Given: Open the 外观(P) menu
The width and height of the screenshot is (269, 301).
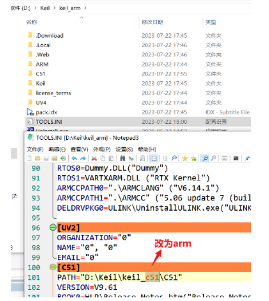Looking at the screenshot, I should (102, 149).
